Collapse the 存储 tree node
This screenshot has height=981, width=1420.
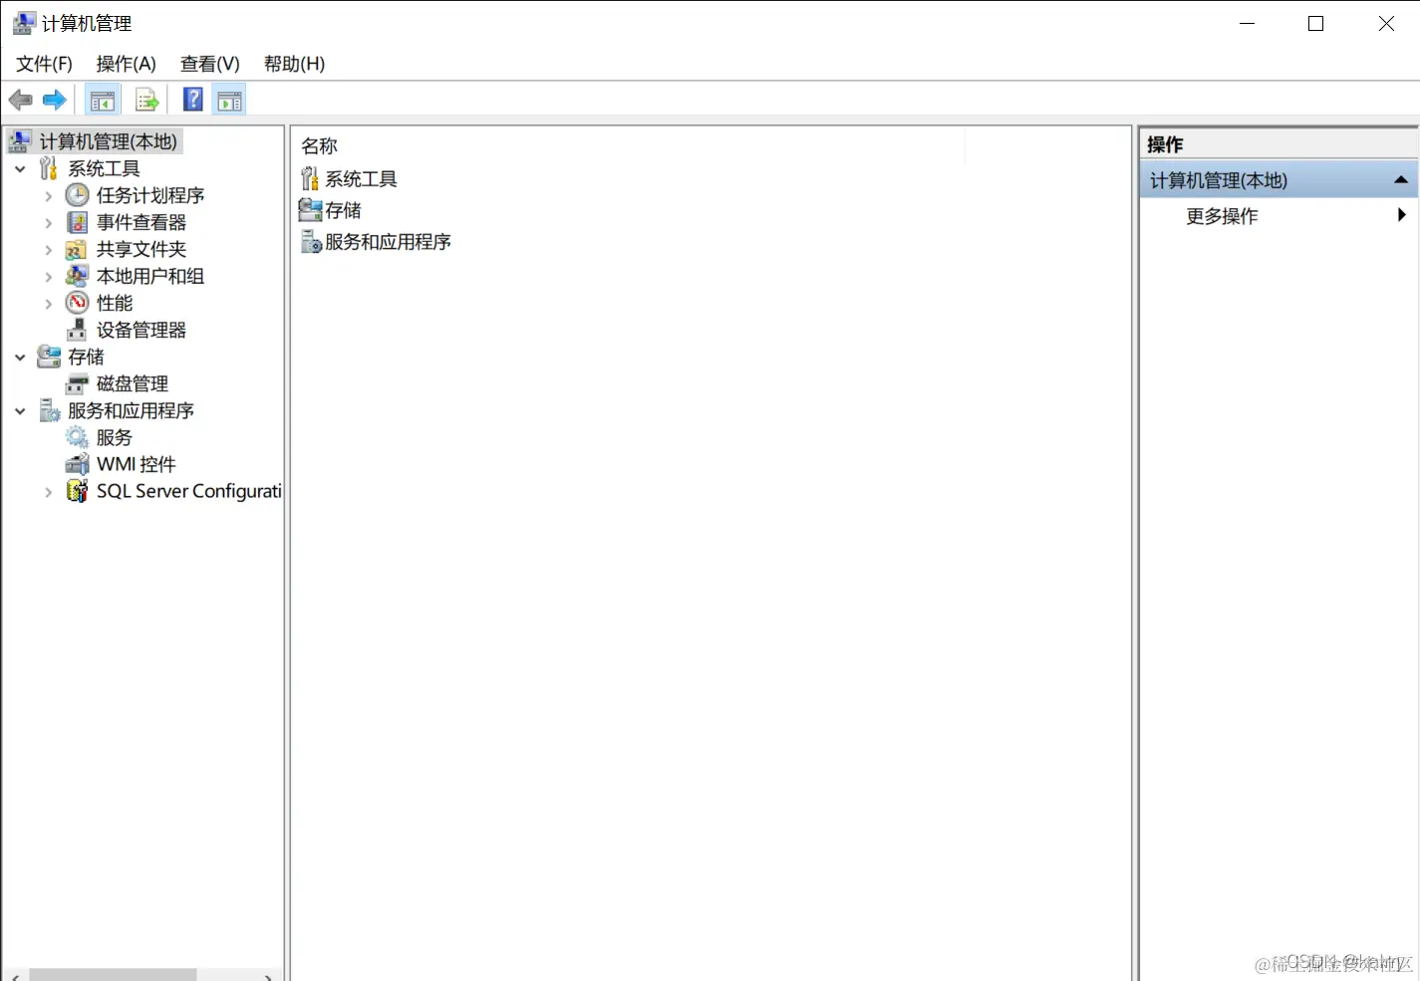(20, 358)
